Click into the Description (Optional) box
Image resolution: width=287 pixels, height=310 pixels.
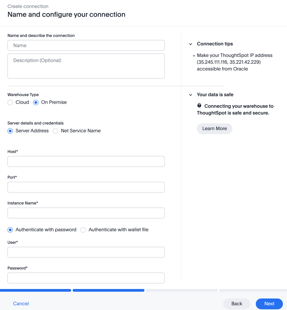[x=86, y=66]
